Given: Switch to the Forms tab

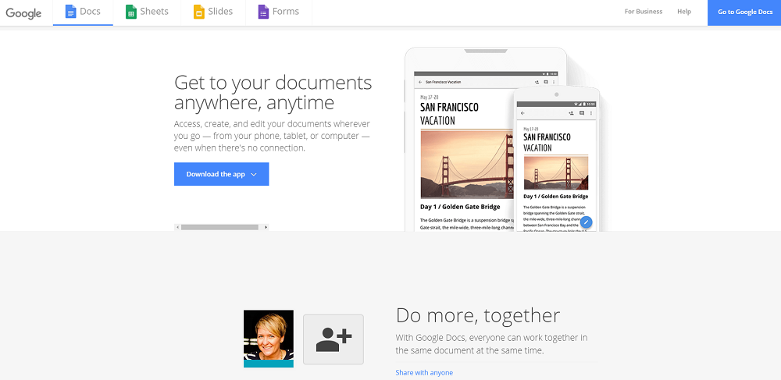Looking at the screenshot, I should pos(279,12).
